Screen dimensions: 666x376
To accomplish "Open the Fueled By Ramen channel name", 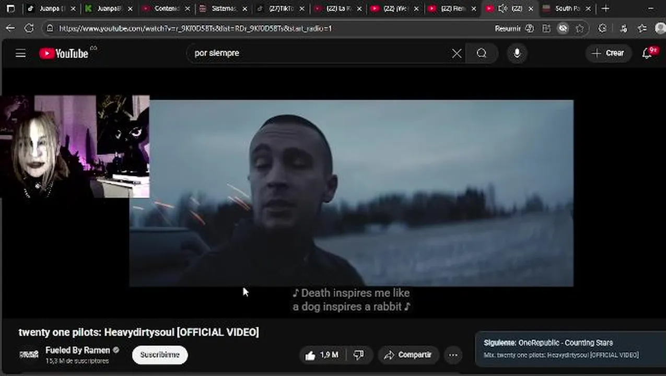I will point(78,350).
